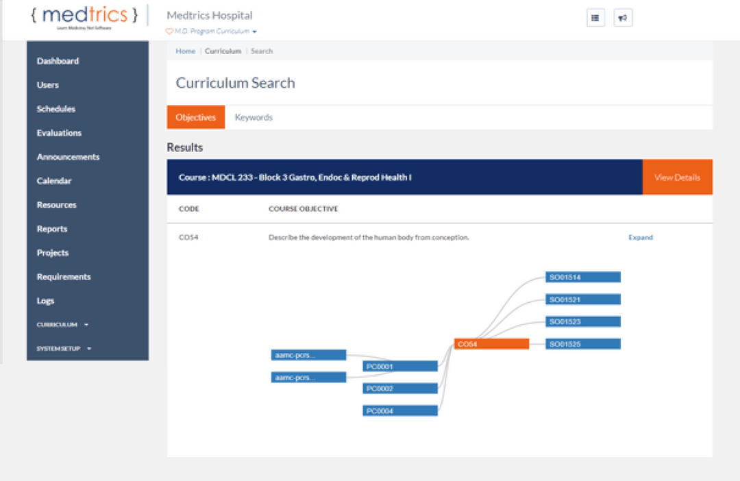Click the SO01514 node in the map

582,277
